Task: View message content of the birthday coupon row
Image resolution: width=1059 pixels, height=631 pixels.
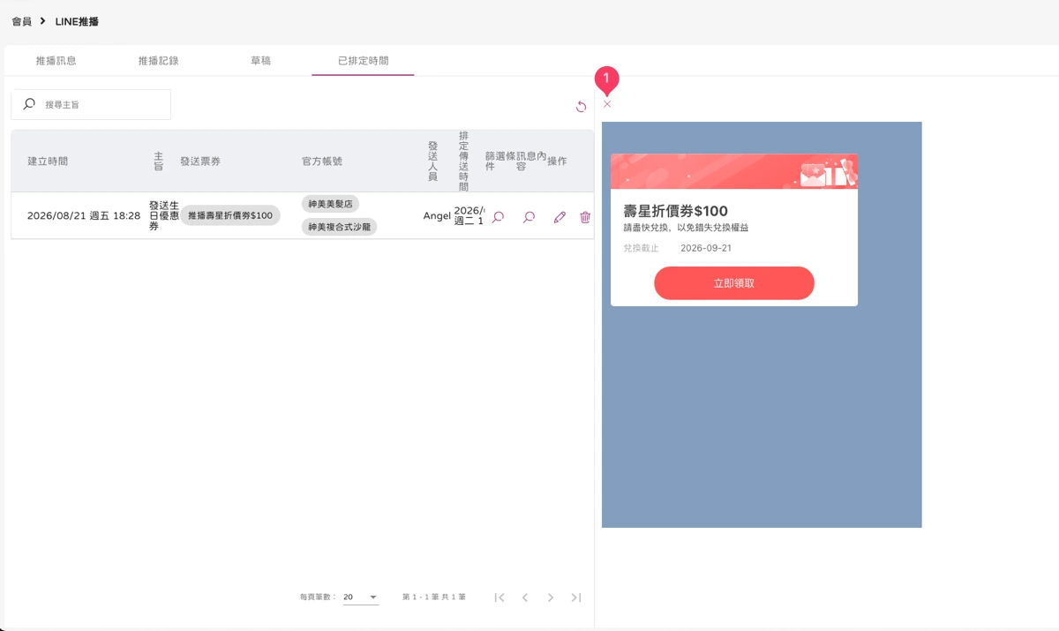Action: point(529,217)
